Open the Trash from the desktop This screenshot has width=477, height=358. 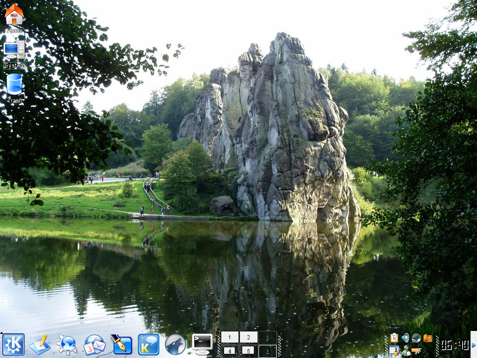click(x=14, y=87)
